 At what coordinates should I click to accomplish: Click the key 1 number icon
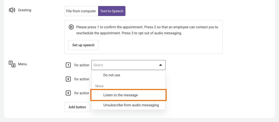point(68,65)
